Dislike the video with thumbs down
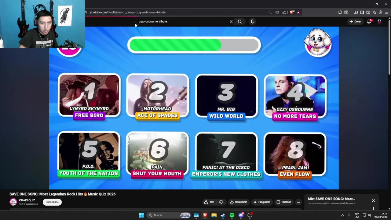The height and width of the screenshot is (220, 391). coord(221,202)
